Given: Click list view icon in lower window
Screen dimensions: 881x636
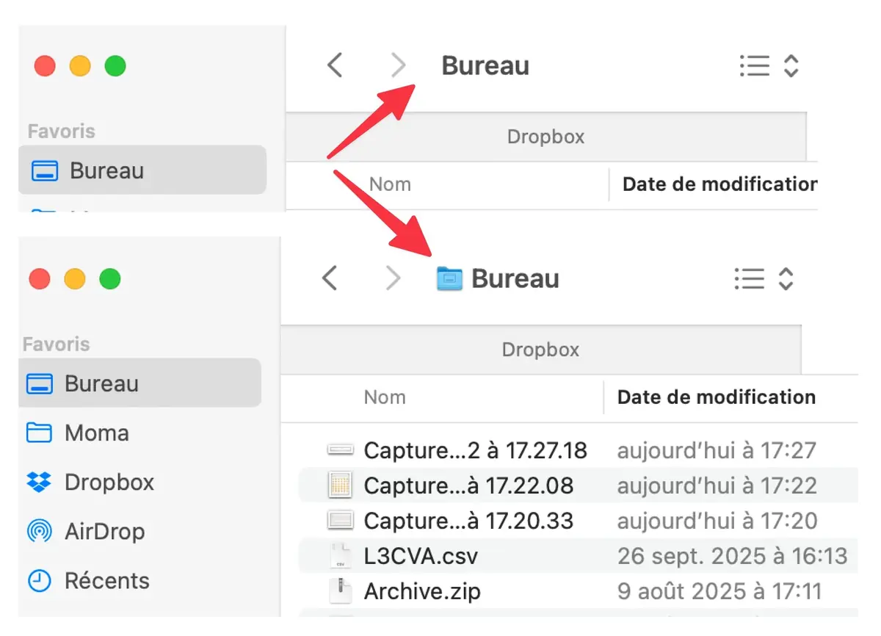Looking at the screenshot, I should tap(749, 279).
